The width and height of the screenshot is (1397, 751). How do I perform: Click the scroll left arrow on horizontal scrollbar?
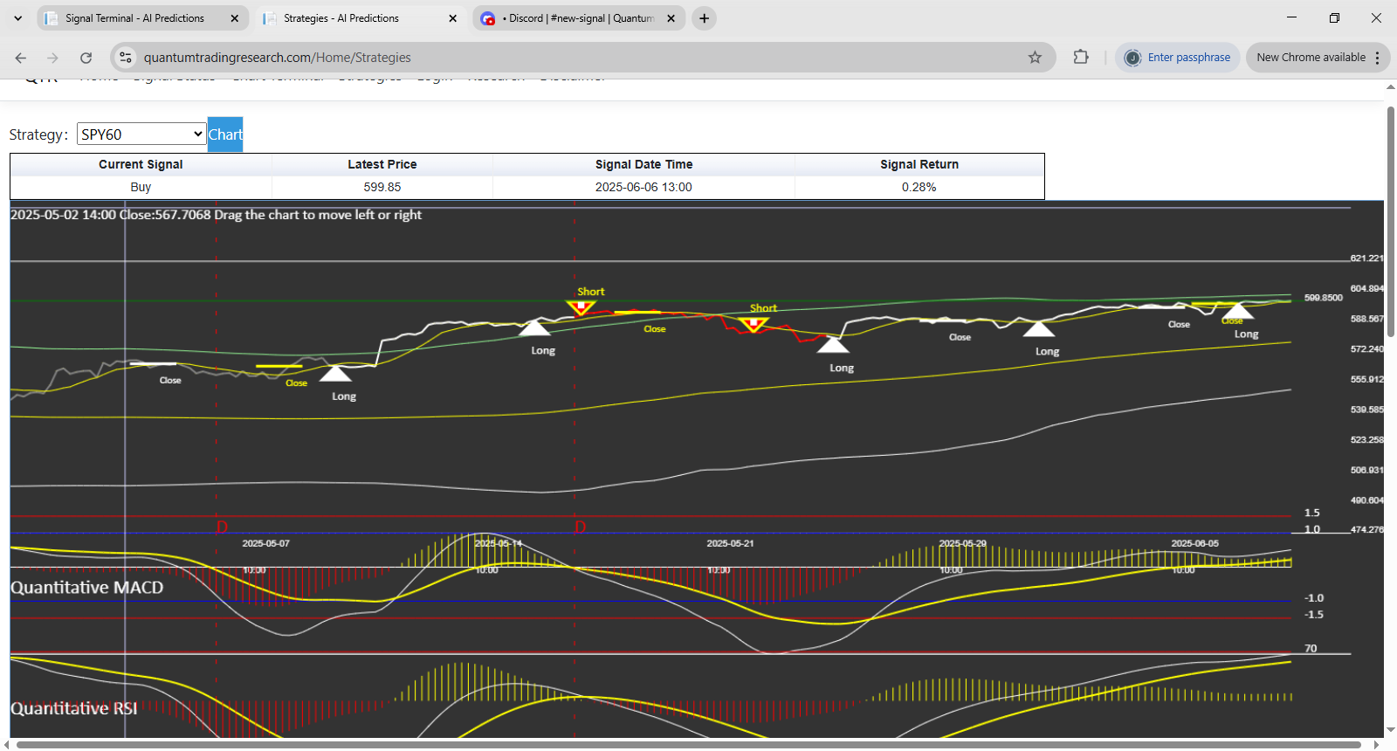[x=7, y=745]
